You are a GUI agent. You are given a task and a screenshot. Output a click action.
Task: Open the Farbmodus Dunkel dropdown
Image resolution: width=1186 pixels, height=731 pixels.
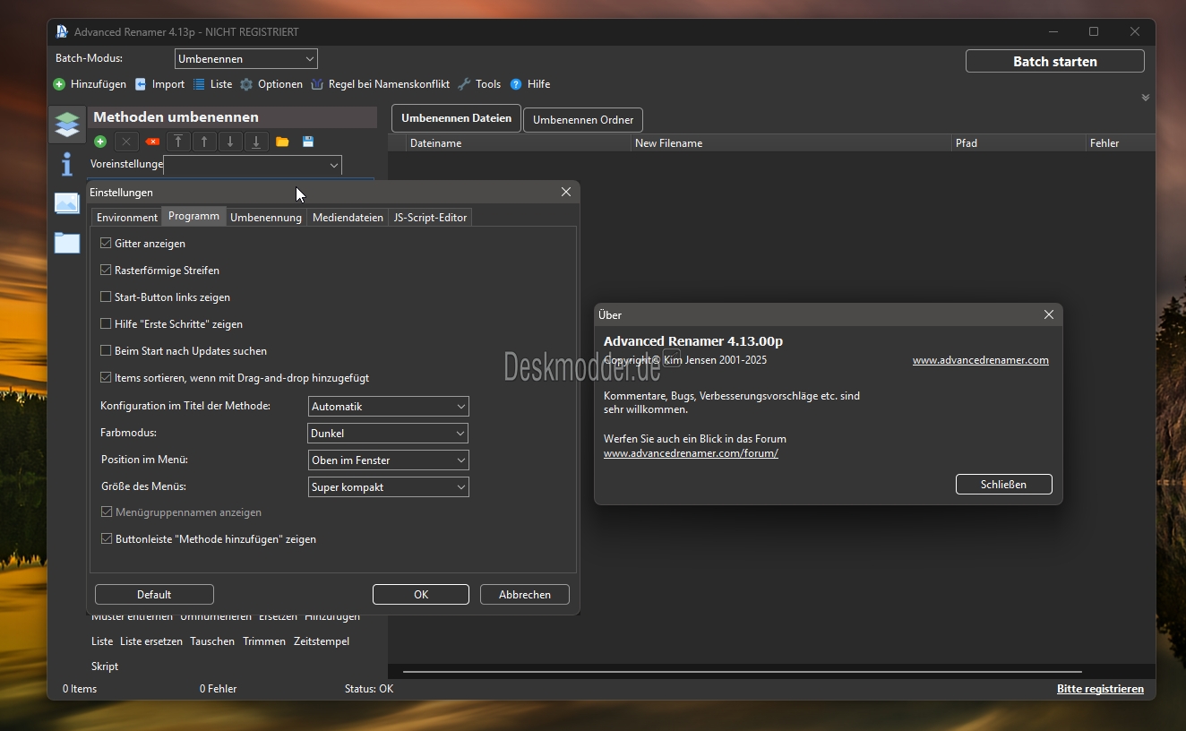click(x=388, y=433)
